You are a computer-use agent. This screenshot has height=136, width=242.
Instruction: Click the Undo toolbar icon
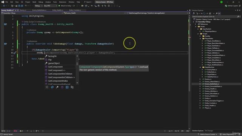coord(26,6)
